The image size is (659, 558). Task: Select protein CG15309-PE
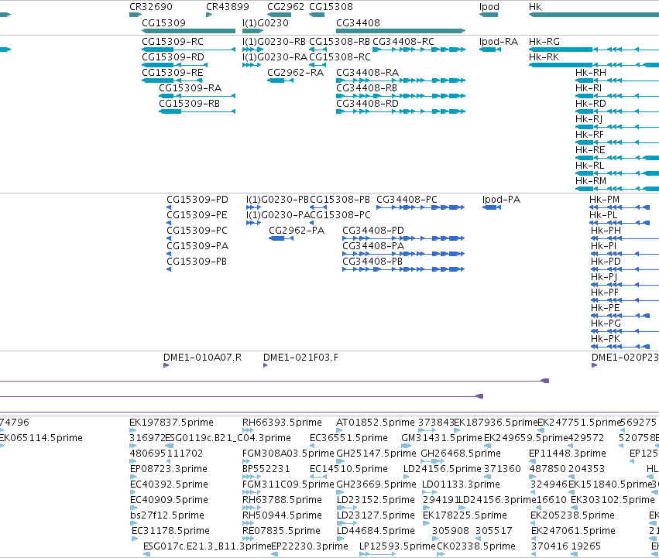[169, 223]
